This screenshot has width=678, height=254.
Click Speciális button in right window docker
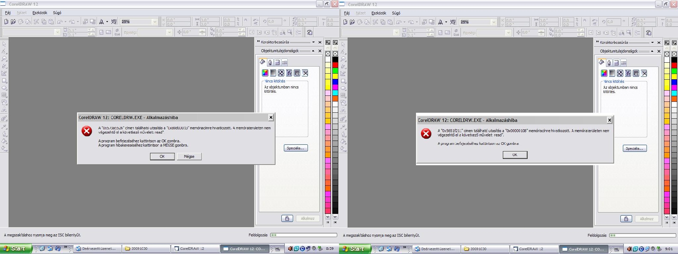point(635,148)
